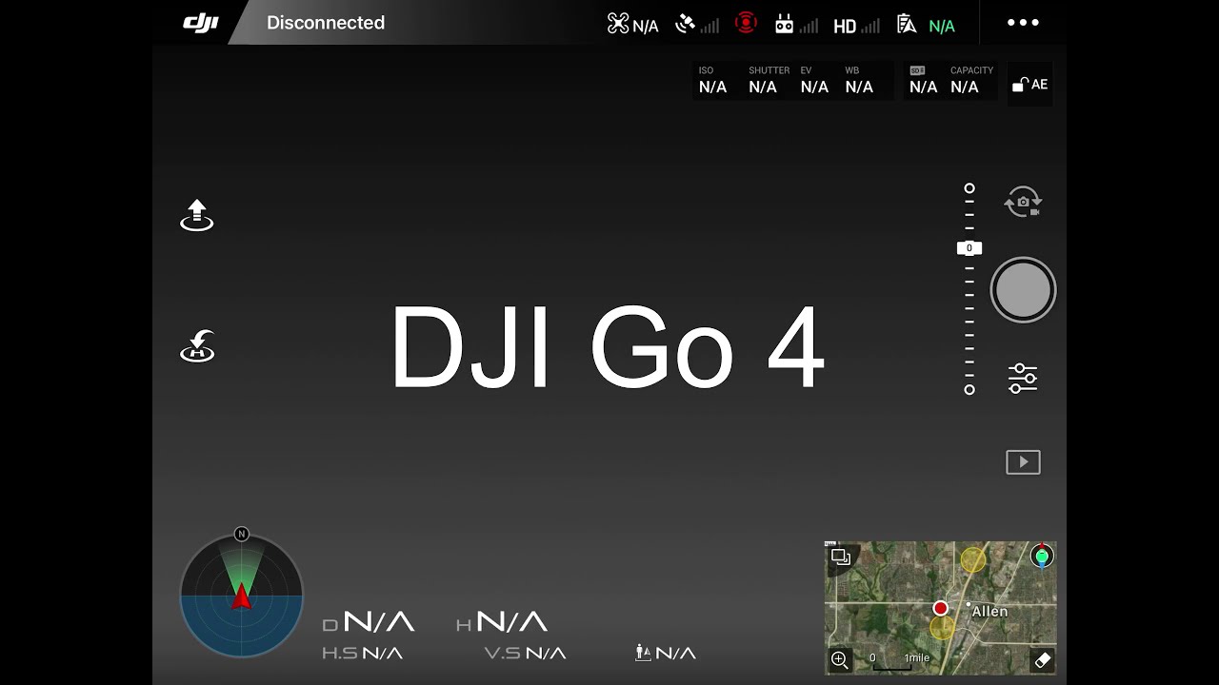Open general settings three-dot menu
The width and height of the screenshot is (1219, 685).
tap(1024, 23)
